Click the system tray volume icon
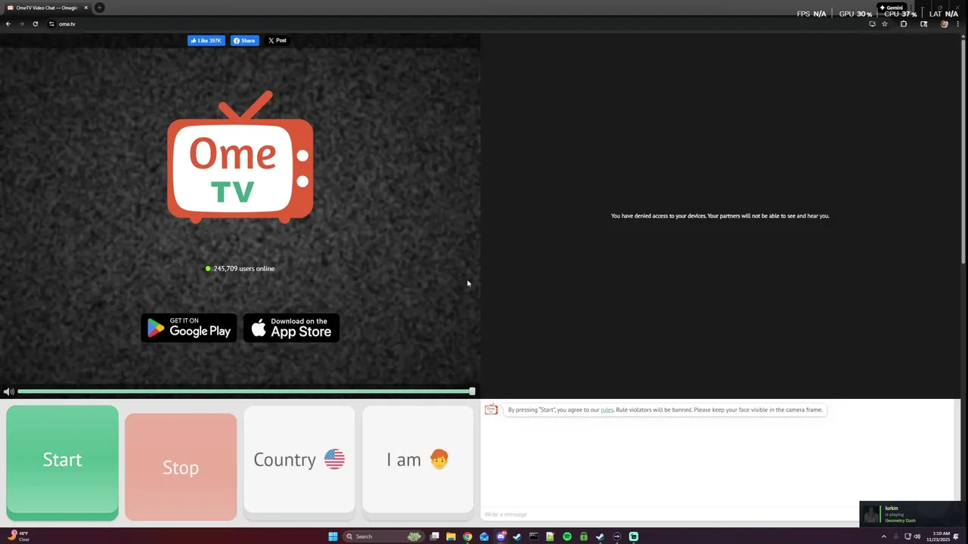968x544 pixels. point(917,536)
